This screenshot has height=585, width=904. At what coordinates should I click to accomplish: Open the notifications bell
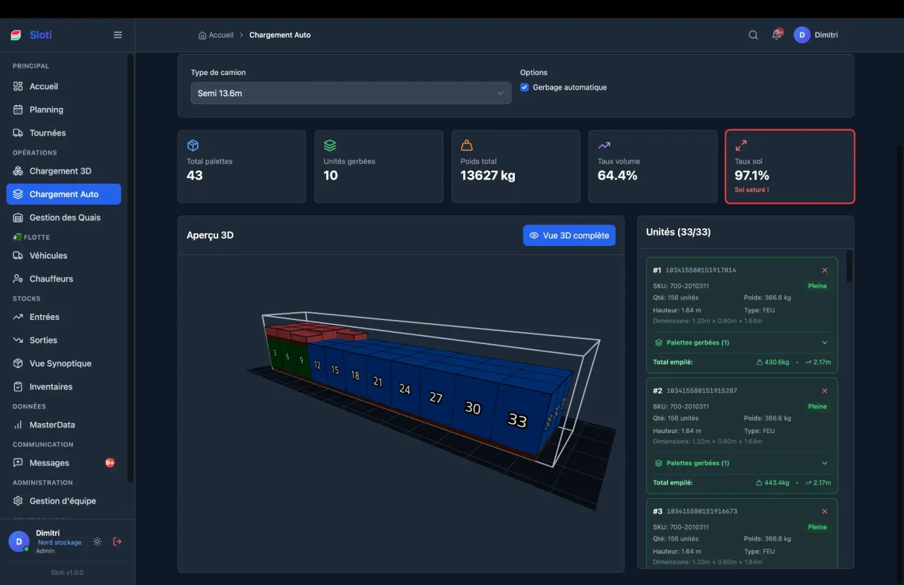pyautogui.click(x=776, y=35)
